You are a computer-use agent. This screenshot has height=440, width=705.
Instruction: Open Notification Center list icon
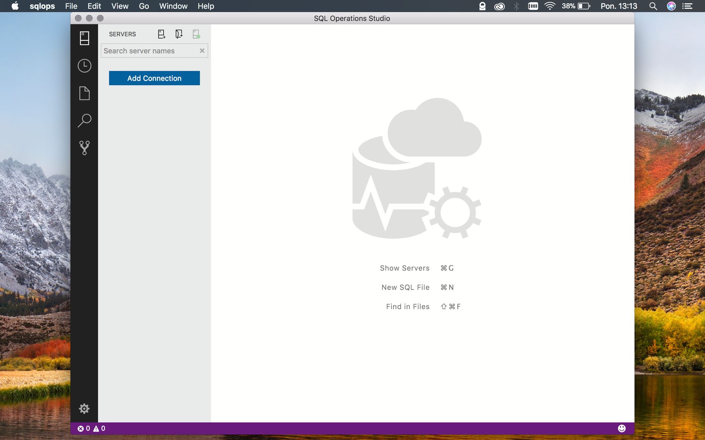click(687, 6)
